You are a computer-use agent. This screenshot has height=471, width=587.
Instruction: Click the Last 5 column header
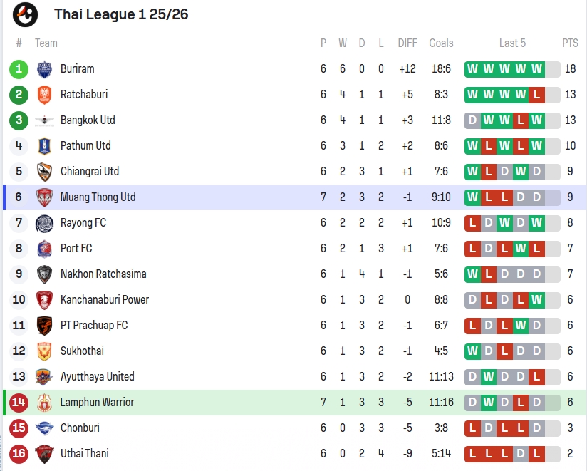[x=512, y=43]
